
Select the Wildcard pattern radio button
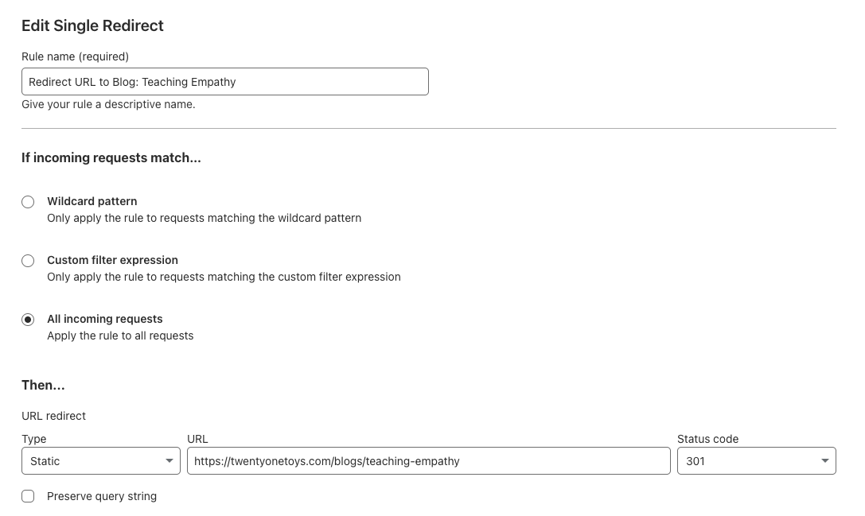coord(28,202)
